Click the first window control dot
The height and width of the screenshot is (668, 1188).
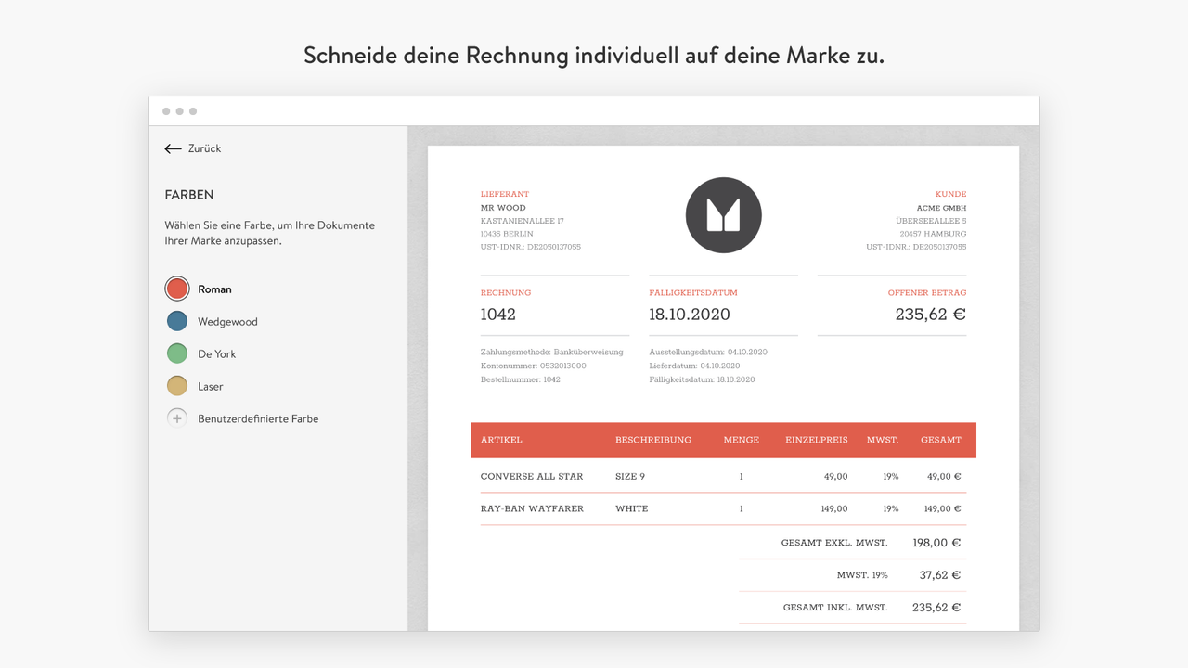(x=166, y=111)
